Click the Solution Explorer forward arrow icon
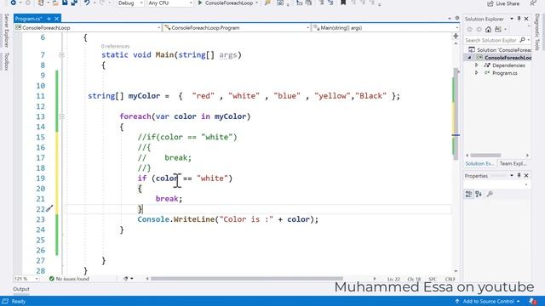Image resolution: width=545 pixels, height=306 pixels. pyautogui.click(x=479, y=30)
